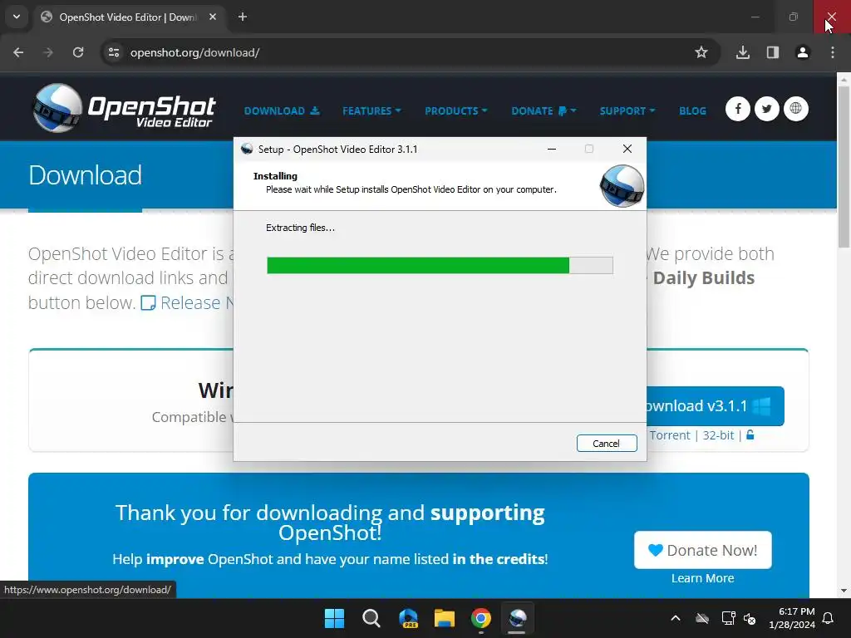Open Microsoft Edge preview from taskbar
Screen dimensions: 851x638
tap(408, 618)
